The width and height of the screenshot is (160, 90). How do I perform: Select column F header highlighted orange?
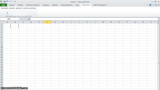click(47, 22)
